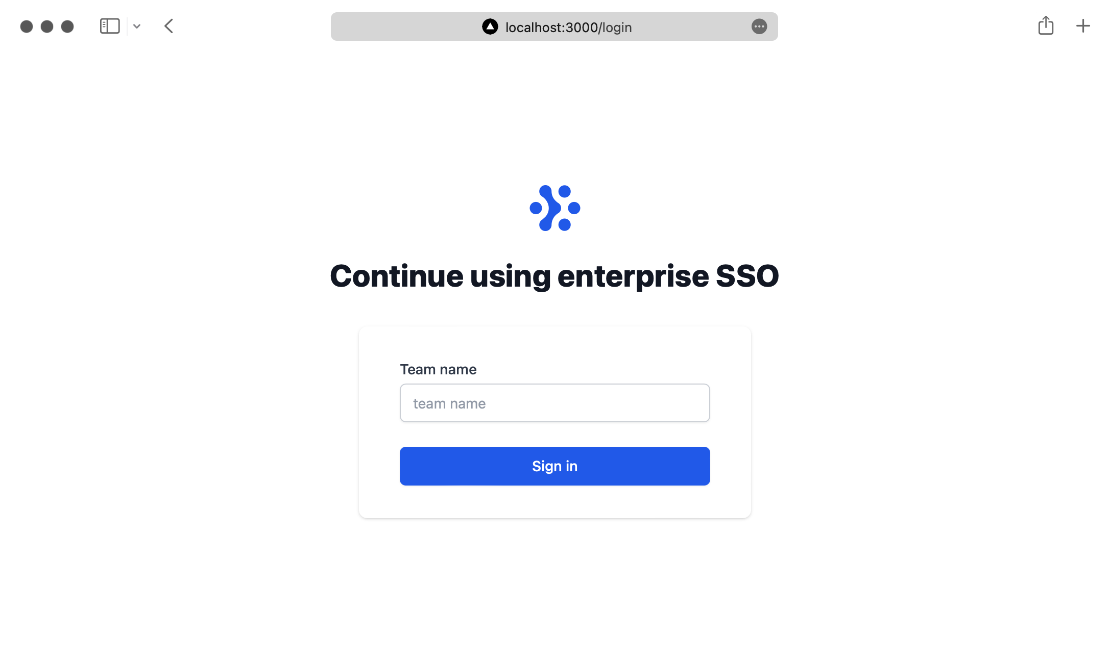Focus the Team name input field

click(555, 403)
